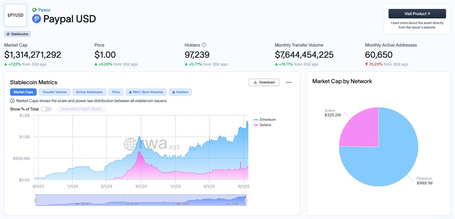Click the $PYUSD logo tile
Image resolution: width=455 pixels, height=219 pixels.
pos(15,15)
